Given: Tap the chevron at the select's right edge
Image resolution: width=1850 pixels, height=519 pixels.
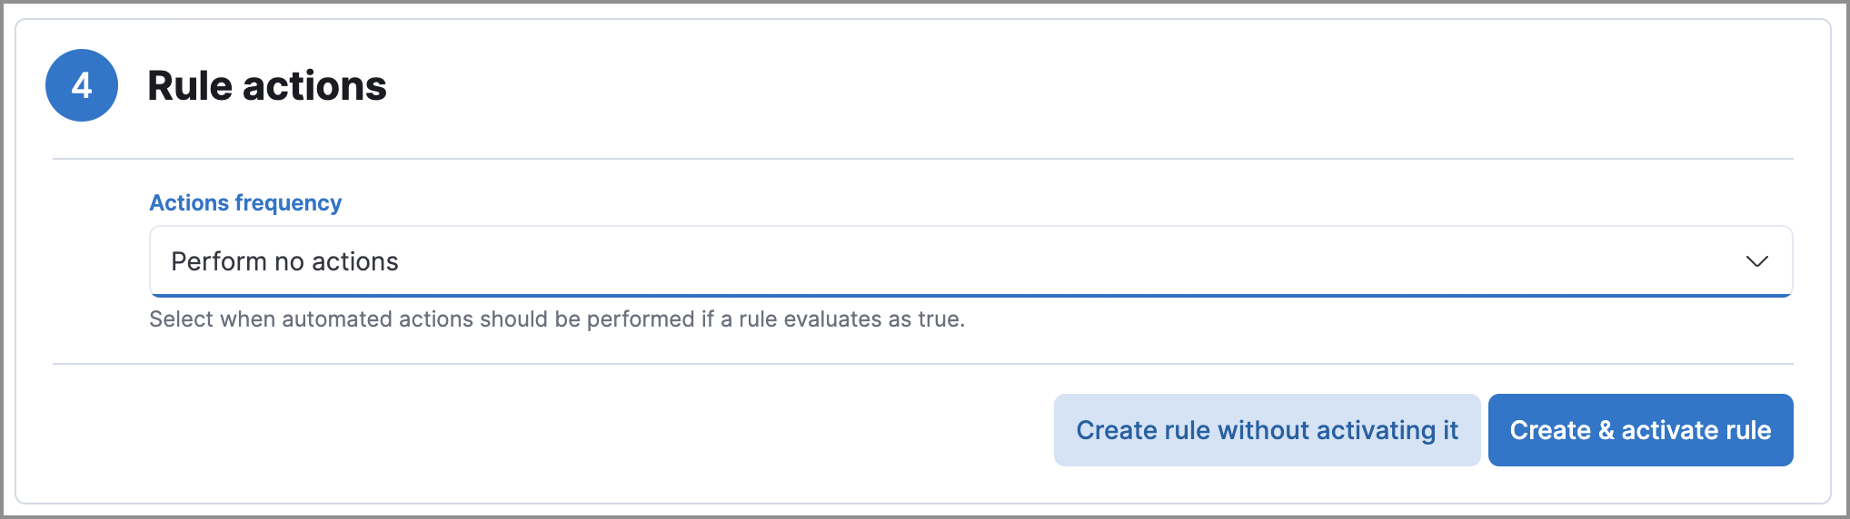Looking at the screenshot, I should (x=1756, y=261).
